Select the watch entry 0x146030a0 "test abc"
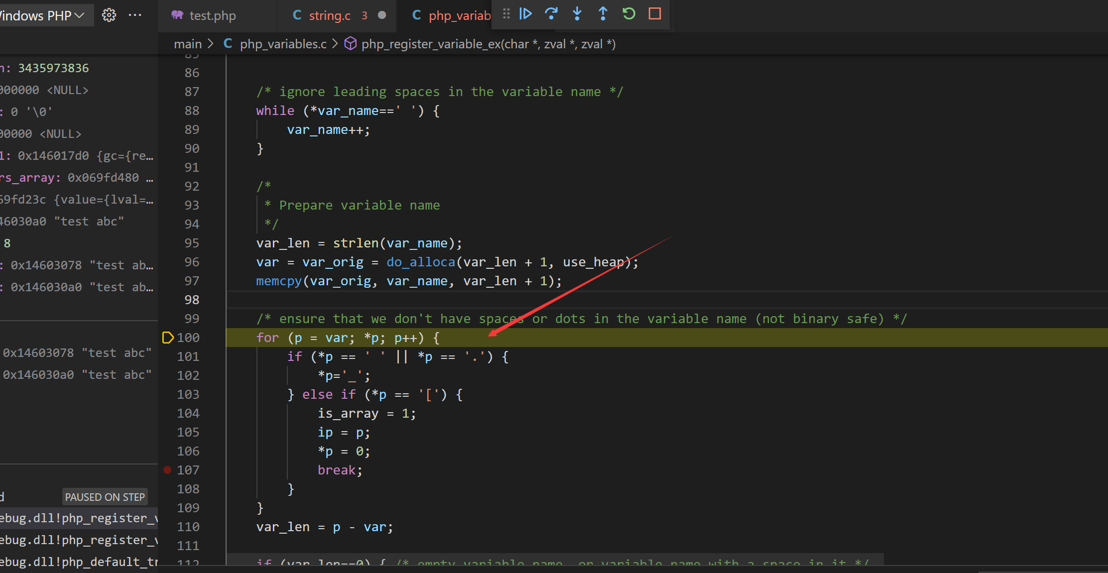This screenshot has width=1108, height=573. [79, 375]
